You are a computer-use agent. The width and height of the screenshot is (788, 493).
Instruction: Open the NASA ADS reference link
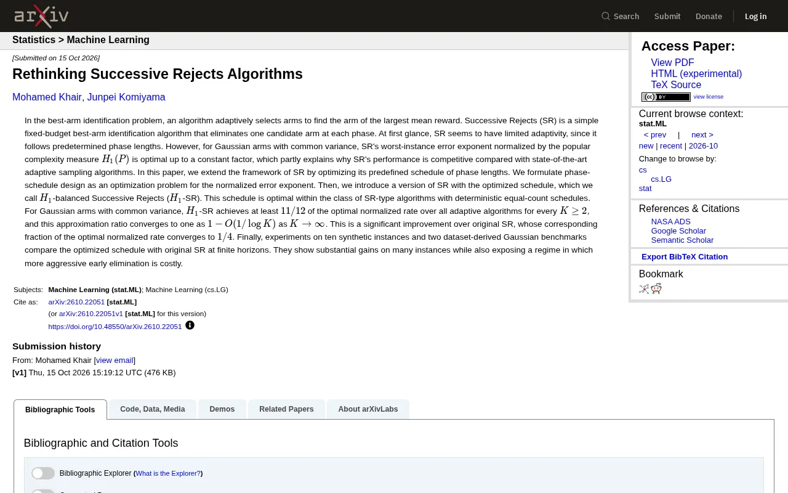click(x=671, y=222)
